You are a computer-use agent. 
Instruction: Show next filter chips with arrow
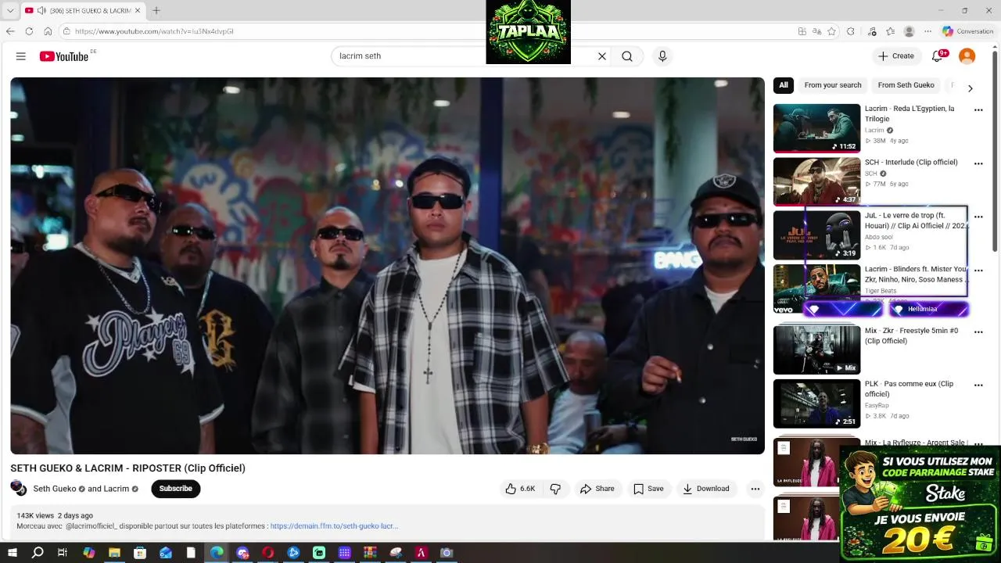point(970,88)
